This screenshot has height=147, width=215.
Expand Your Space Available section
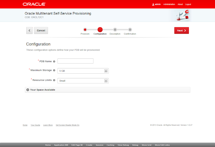tap(107, 90)
